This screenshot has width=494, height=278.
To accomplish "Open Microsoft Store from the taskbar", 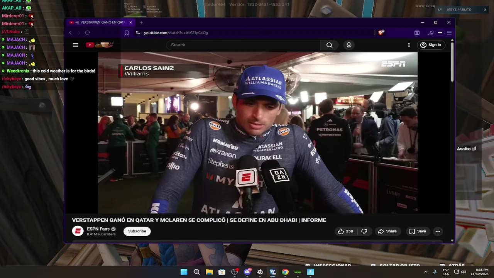I will (222, 272).
